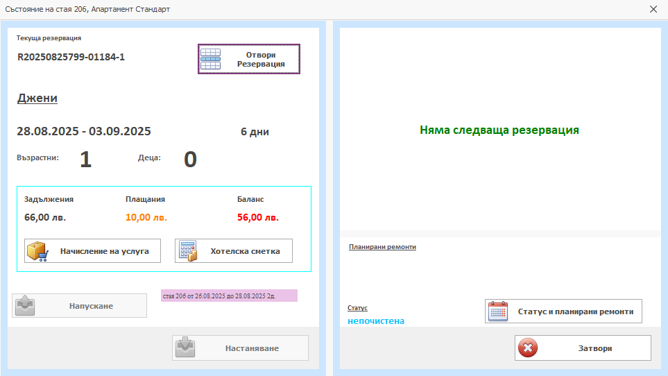Click the green Няма следваща резервация message

coord(499,130)
